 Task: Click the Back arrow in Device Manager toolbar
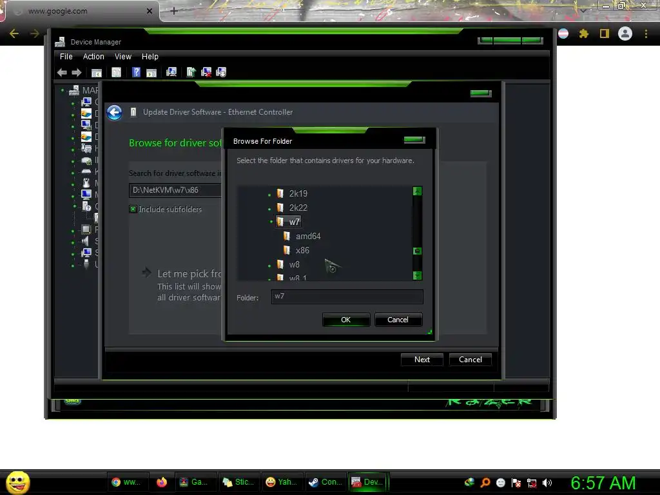[62, 72]
